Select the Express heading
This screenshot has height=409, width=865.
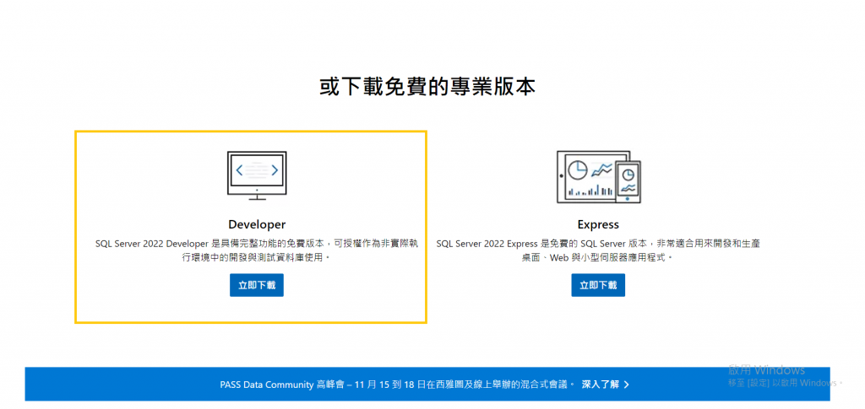598,224
